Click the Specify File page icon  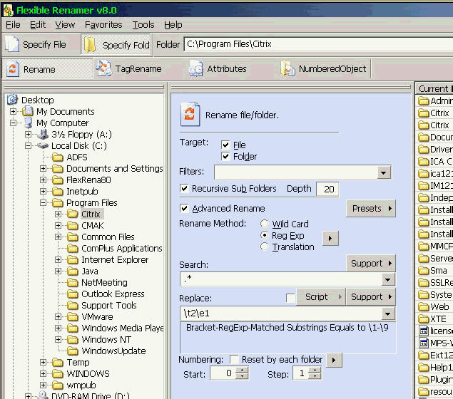(x=12, y=44)
